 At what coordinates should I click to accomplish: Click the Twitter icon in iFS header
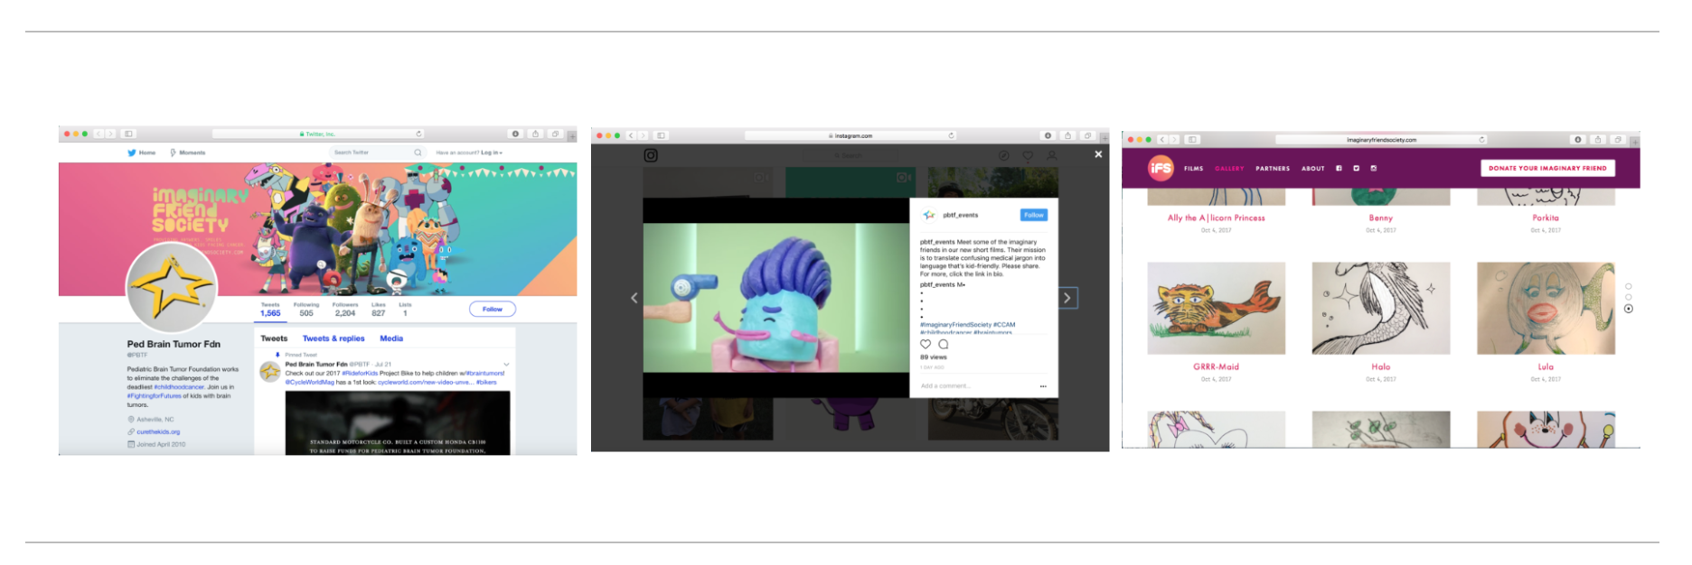(1356, 168)
